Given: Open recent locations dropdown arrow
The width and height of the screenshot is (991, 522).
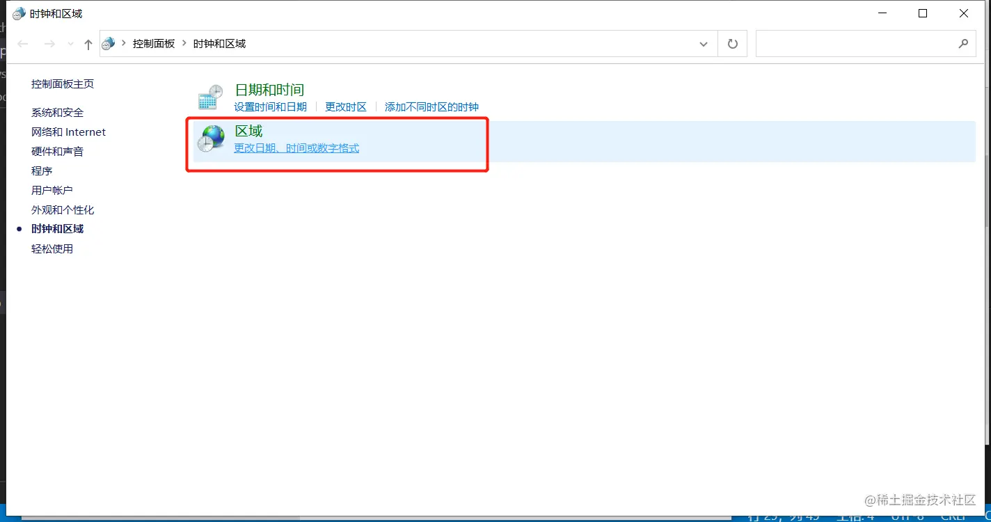Looking at the screenshot, I should point(70,44).
